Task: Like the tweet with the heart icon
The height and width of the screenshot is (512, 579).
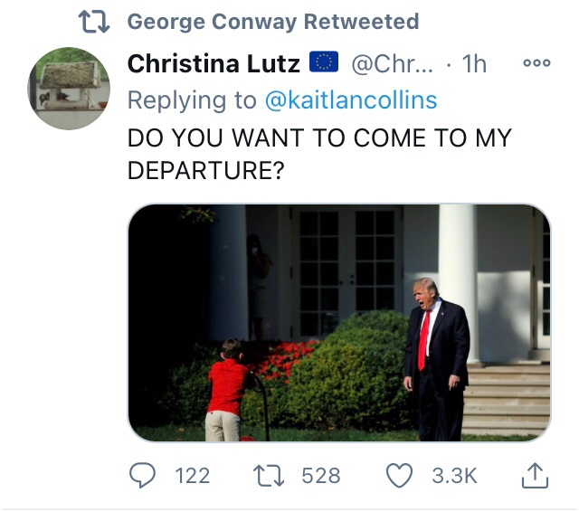Action: tap(399, 475)
